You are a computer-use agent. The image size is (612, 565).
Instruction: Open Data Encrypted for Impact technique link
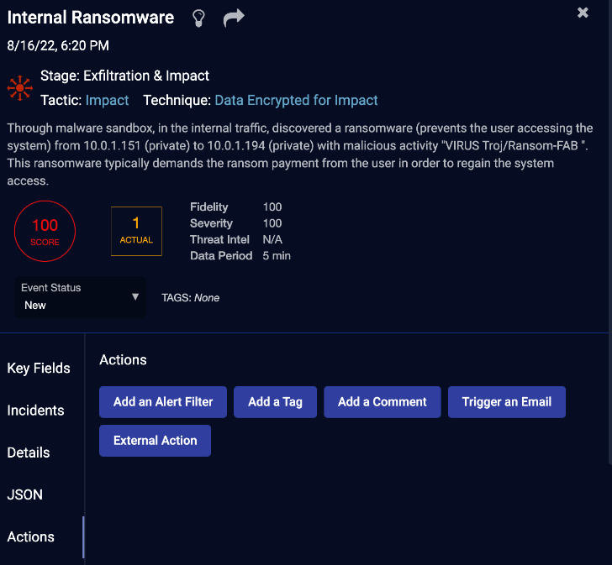coord(296,100)
